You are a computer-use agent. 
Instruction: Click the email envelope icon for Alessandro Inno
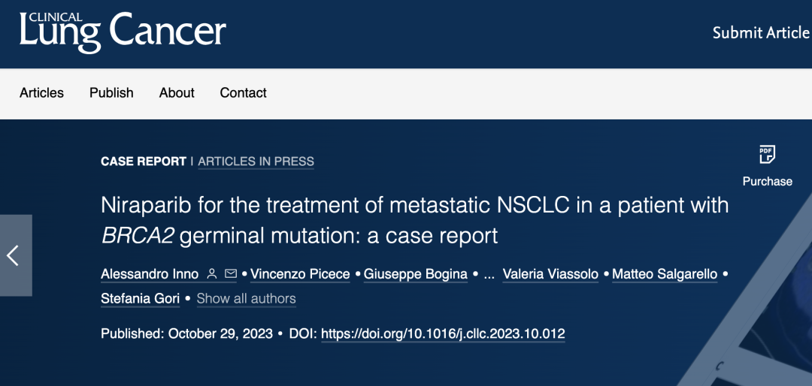pos(231,273)
